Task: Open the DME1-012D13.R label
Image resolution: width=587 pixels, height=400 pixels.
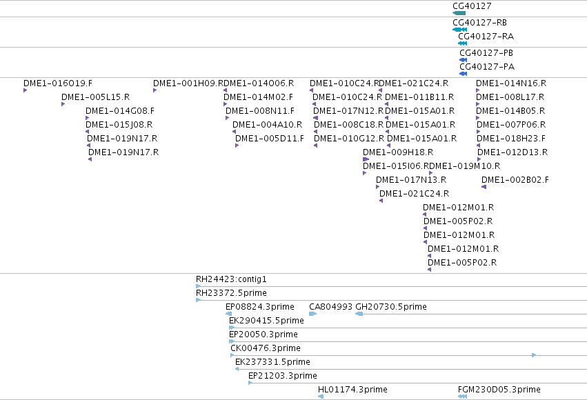Action: pos(513,152)
